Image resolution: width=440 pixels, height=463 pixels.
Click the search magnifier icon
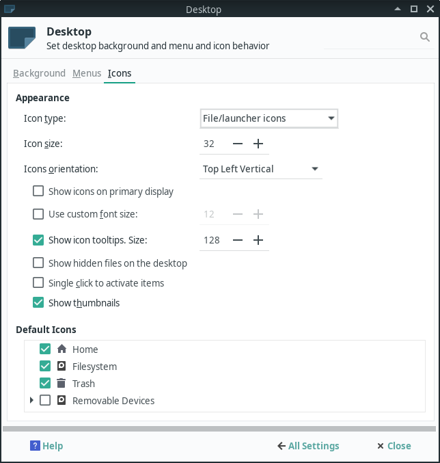(x=424, y=37)
